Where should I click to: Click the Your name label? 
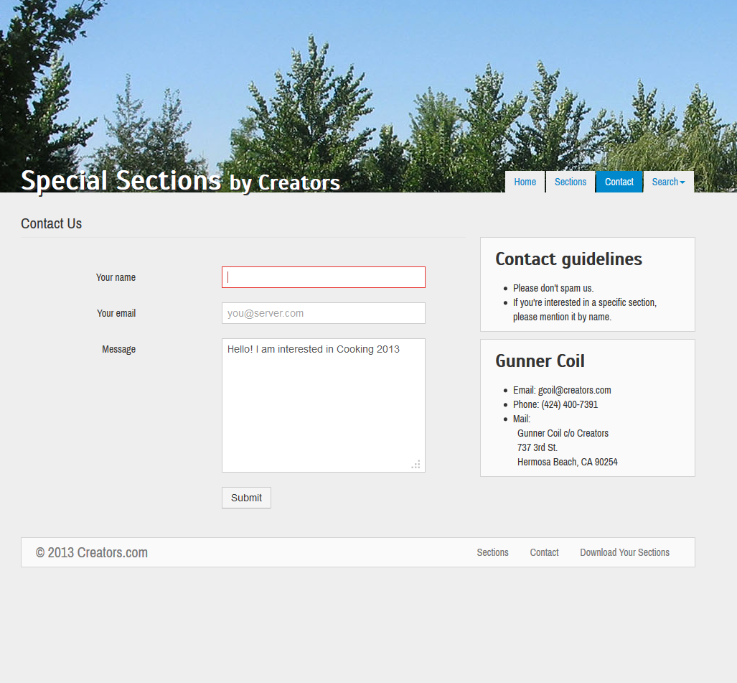pyautogui.click(x=116, y=277)
